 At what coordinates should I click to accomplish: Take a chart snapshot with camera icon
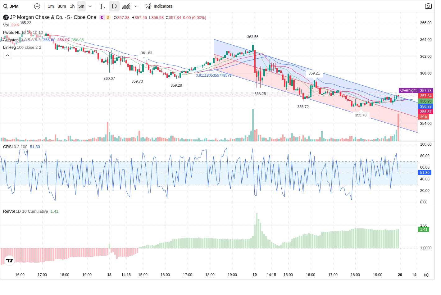point(428,6)
